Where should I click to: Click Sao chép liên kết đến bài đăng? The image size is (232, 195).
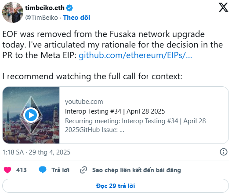tap(136, 170)
